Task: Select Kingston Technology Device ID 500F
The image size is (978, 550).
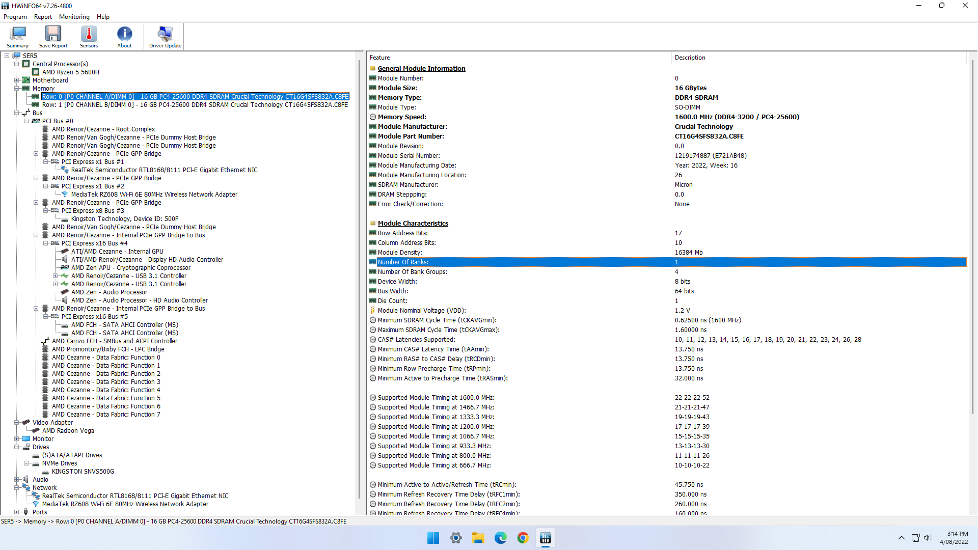Action: (125, 219)
